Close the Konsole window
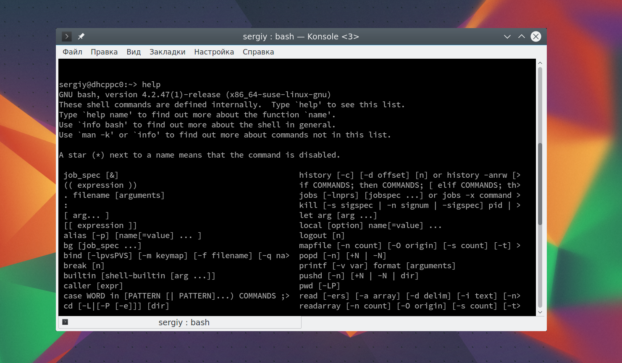This screenshot has height=363, width=622. (x=536, y=36)
